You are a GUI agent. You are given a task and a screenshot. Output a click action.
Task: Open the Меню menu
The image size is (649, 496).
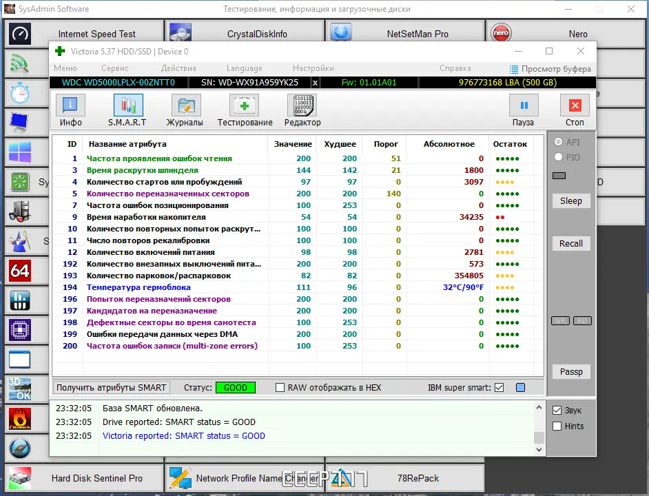[x=65, y=68]
